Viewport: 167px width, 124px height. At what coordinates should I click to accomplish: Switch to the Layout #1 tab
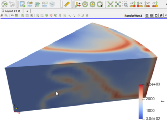(10, 11)
